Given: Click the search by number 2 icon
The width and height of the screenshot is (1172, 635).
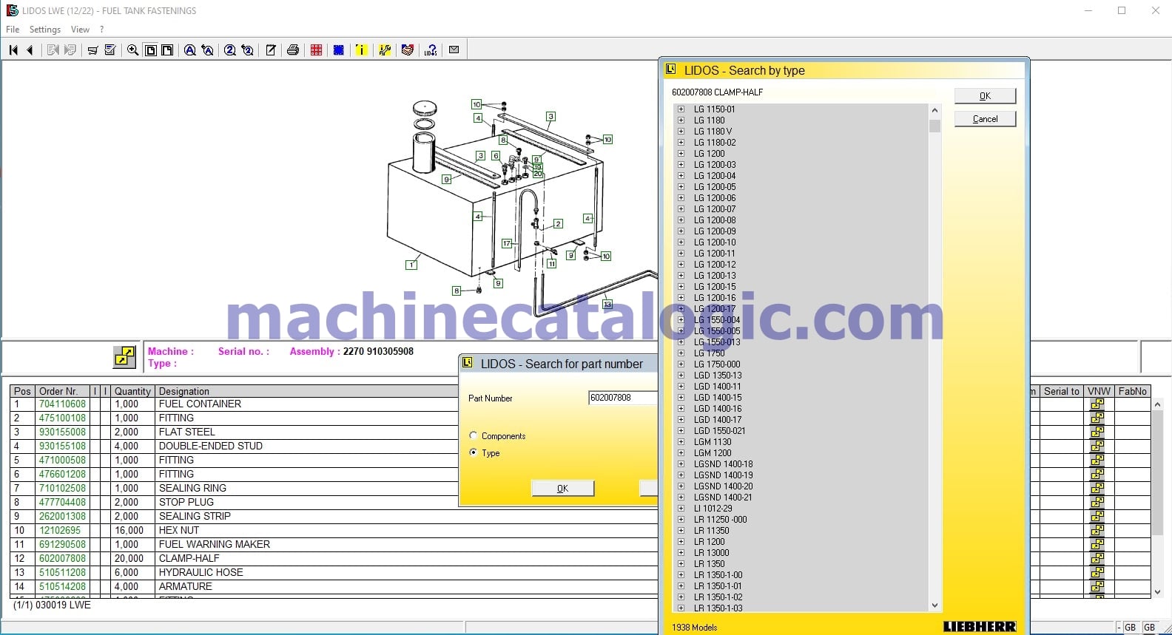Looking at the screenshot, I should (230, 50).
